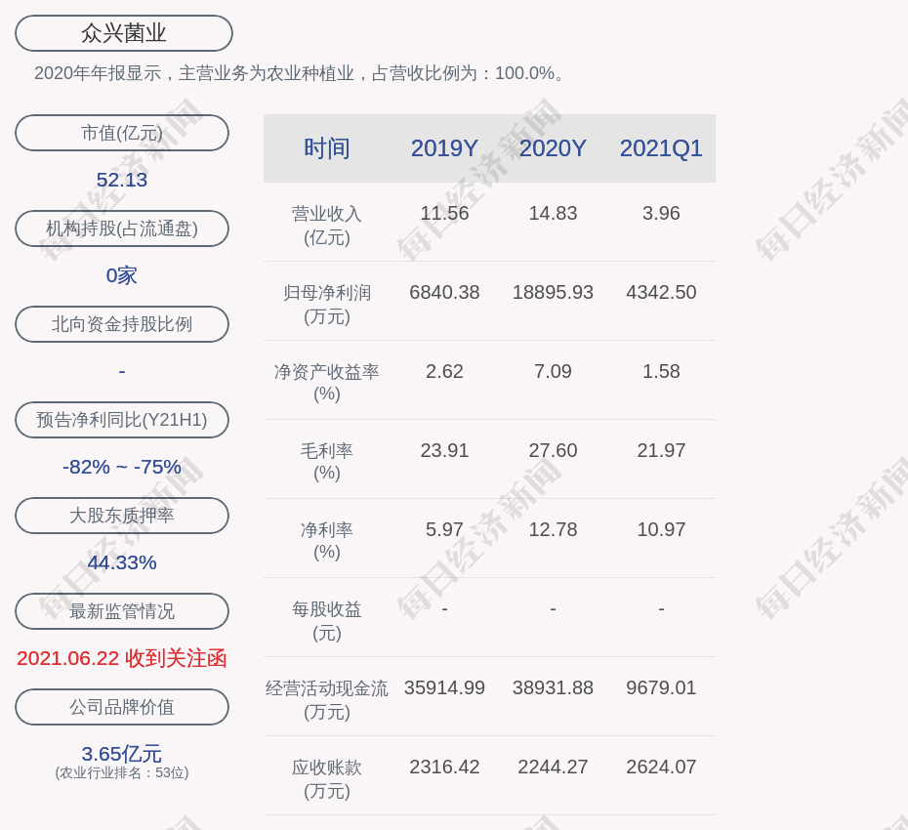Select the 预告净利同比(Y21H1) label pill
The image size is (908, 830).
click(x=122, y=419)
